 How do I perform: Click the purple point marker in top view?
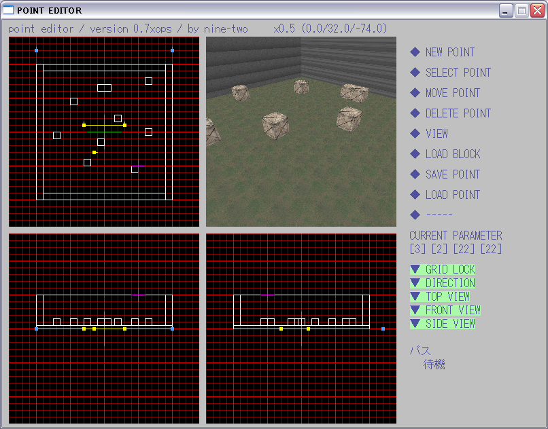[x=138, y=166]
